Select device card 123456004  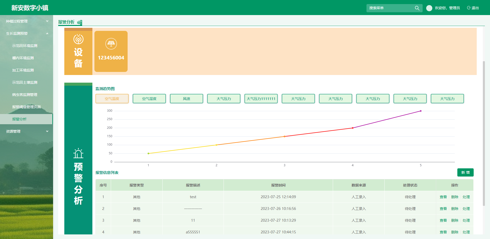tap(111, 51)
